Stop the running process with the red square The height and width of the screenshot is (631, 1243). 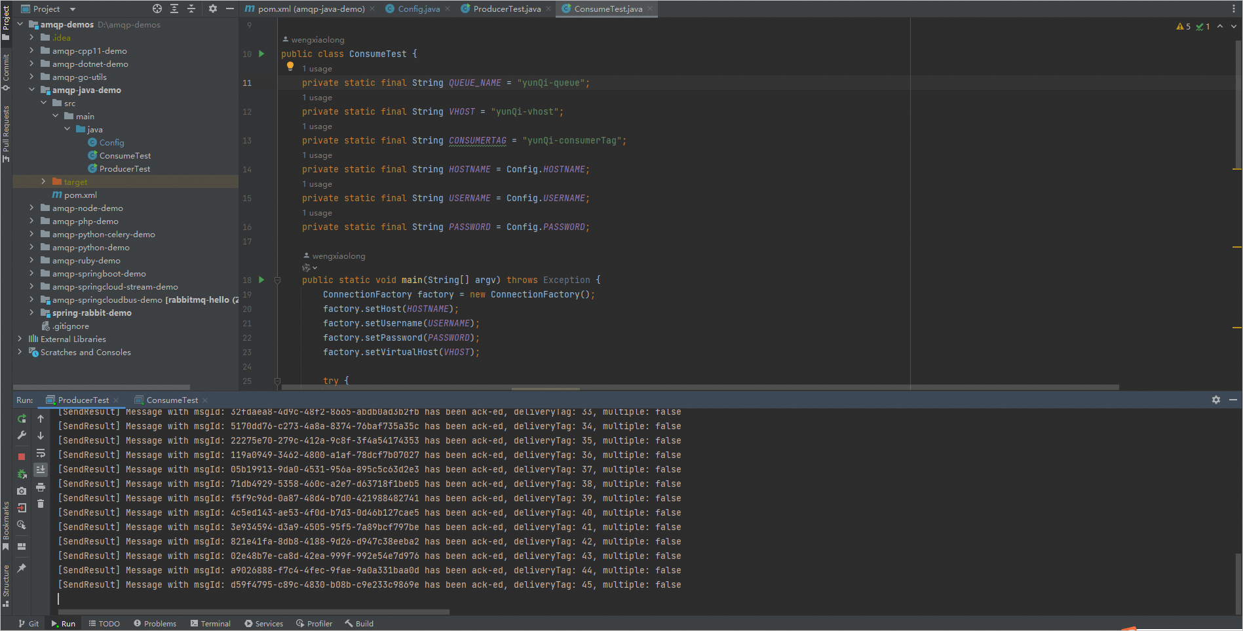pos(22,457)
